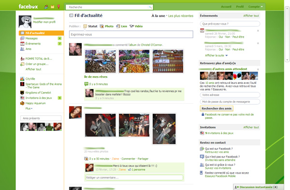Click Modifier mon profil link
The height and width of the screenshot is (190, 290).
(44, 22)
